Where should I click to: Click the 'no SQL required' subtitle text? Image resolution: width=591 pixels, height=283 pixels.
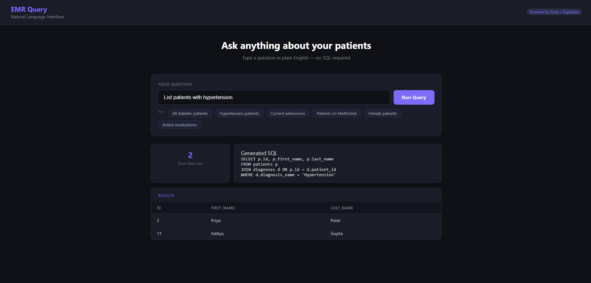pyautogui.click(x=333, y=58)
